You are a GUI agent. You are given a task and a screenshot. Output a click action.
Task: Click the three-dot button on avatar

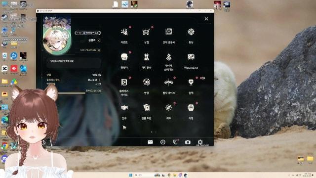pos(45,41)
